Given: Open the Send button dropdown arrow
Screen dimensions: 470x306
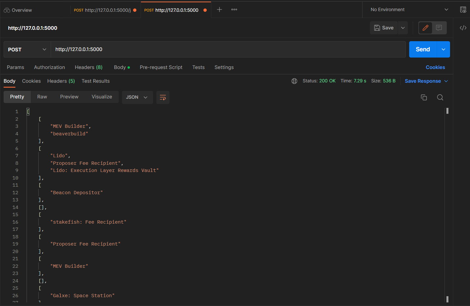Looking at the screenshot, I should click(x=443, y=49).
